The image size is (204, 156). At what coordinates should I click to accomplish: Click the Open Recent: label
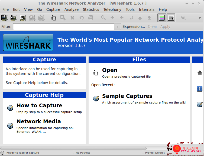pos(103,85)
